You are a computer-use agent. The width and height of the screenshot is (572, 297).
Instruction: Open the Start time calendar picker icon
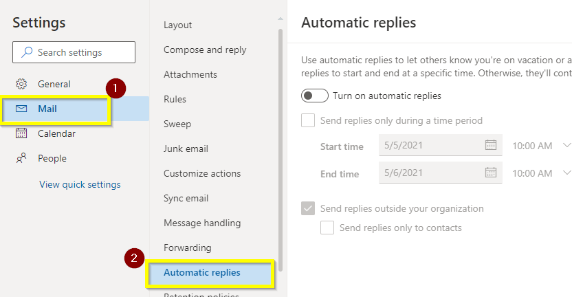(x=491, y=145)
